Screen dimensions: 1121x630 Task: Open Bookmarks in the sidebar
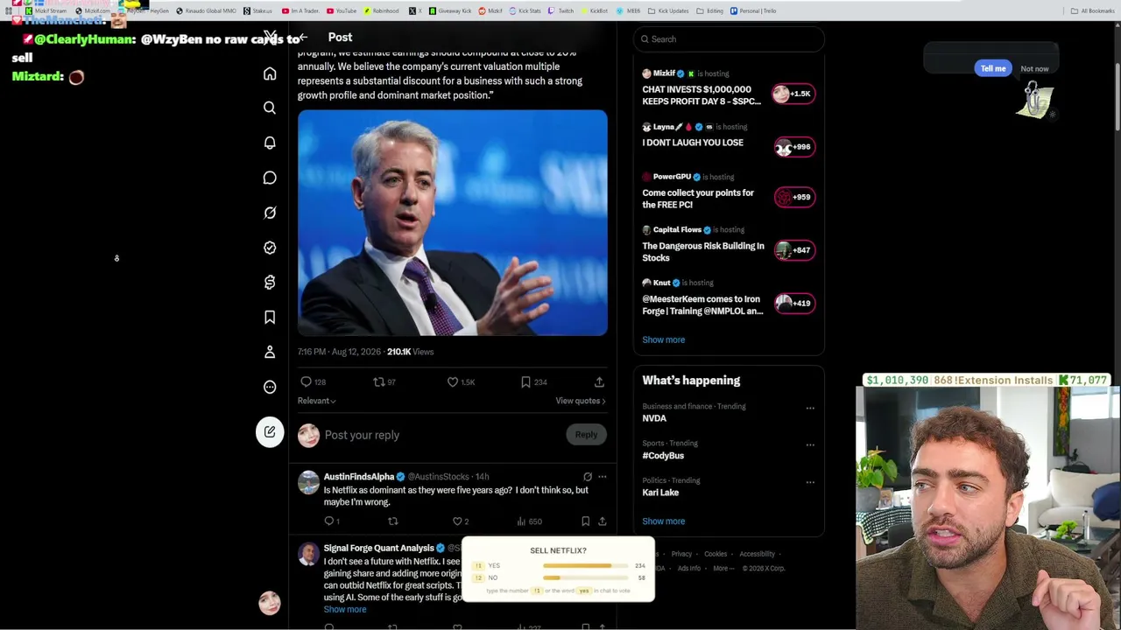tap(270, 317)
